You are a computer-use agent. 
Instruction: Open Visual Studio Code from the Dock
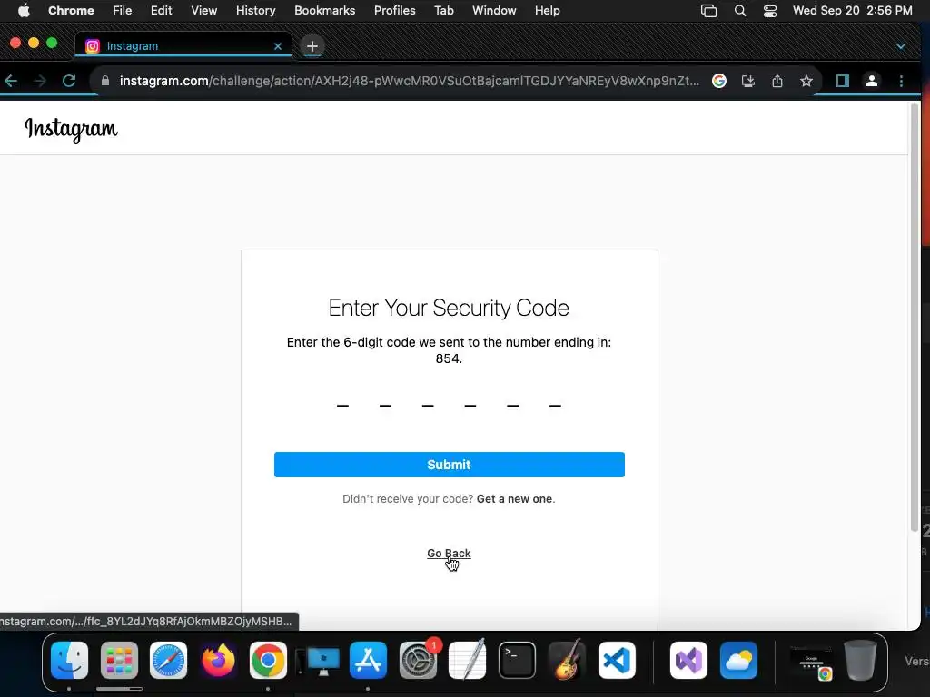617,661
